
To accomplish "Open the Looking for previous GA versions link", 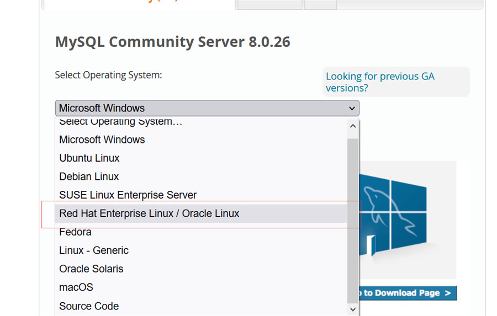I will [380, 82].
